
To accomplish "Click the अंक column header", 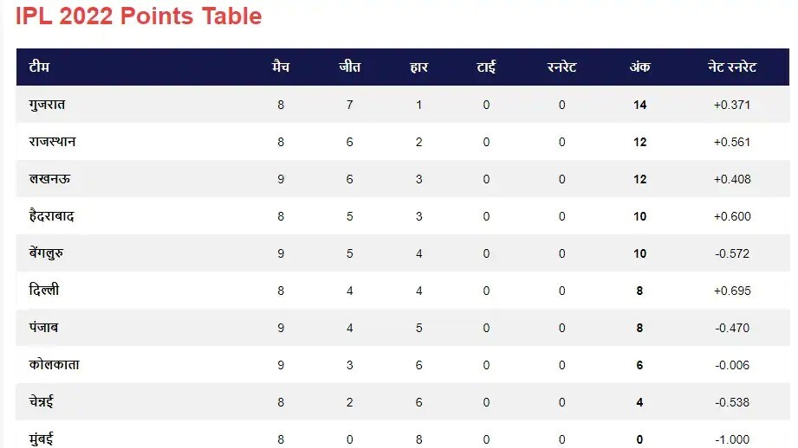I will pyautogui.click(x=639, y=67).
